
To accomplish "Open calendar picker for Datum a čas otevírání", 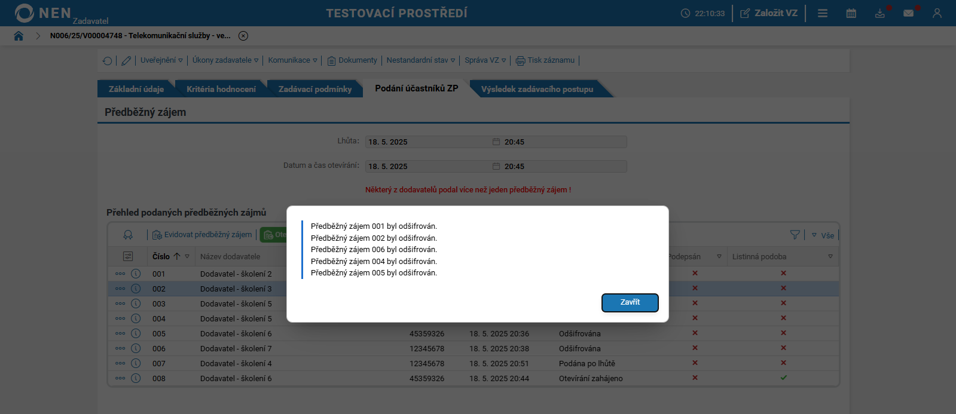I will (x=496, y=166).
